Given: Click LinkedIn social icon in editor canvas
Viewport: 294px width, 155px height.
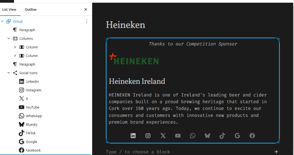Looking at the screenshot, I should [x=133, y=136].
